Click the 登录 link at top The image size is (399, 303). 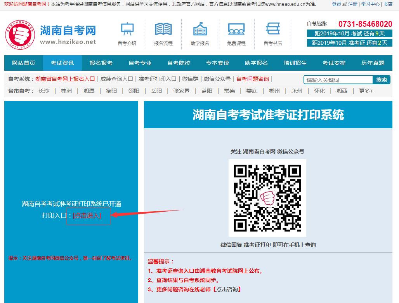[x=336, y=4]
